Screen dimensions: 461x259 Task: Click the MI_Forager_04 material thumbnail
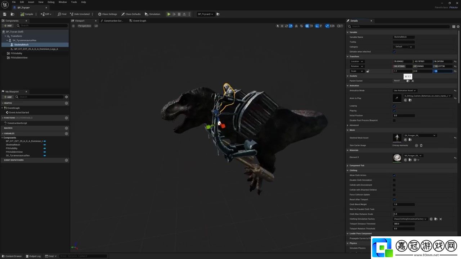click(397, 158)
